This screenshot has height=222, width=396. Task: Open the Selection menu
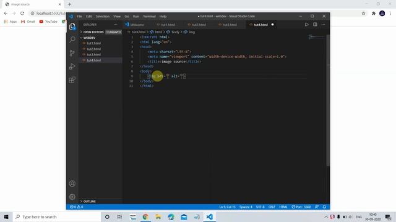click(x=103, y=17)
